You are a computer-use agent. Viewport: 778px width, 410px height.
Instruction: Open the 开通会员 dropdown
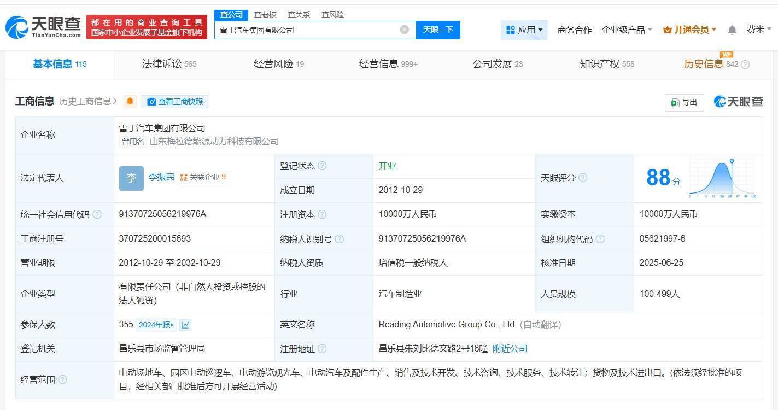[x=689, y=30]
